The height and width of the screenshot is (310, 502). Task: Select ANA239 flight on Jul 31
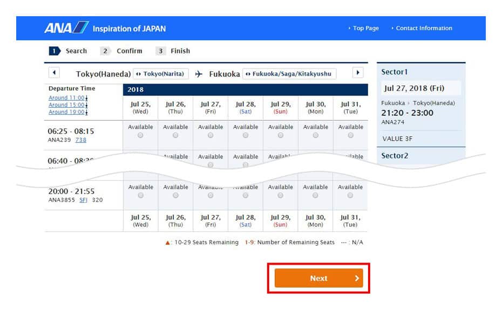click(350, 136)
